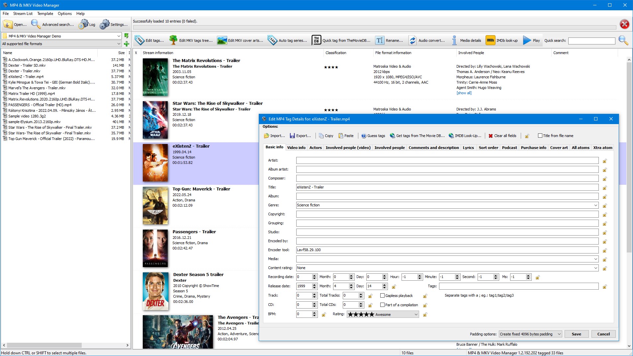633x356 pixels.
Task: Open Settings from the toolbar
Action: point(114,24)
